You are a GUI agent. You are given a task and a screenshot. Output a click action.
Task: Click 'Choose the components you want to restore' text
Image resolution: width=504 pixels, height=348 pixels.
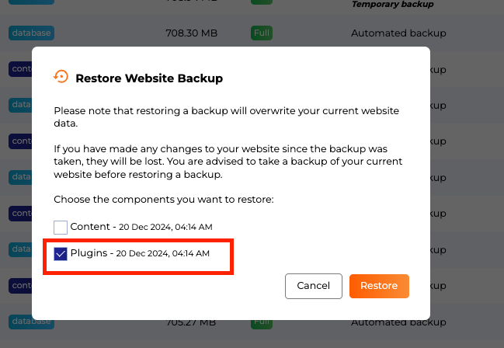coord(163,200)
